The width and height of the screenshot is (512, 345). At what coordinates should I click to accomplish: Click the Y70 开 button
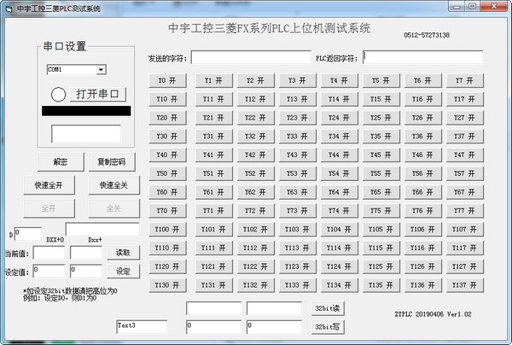click(167, 211)
